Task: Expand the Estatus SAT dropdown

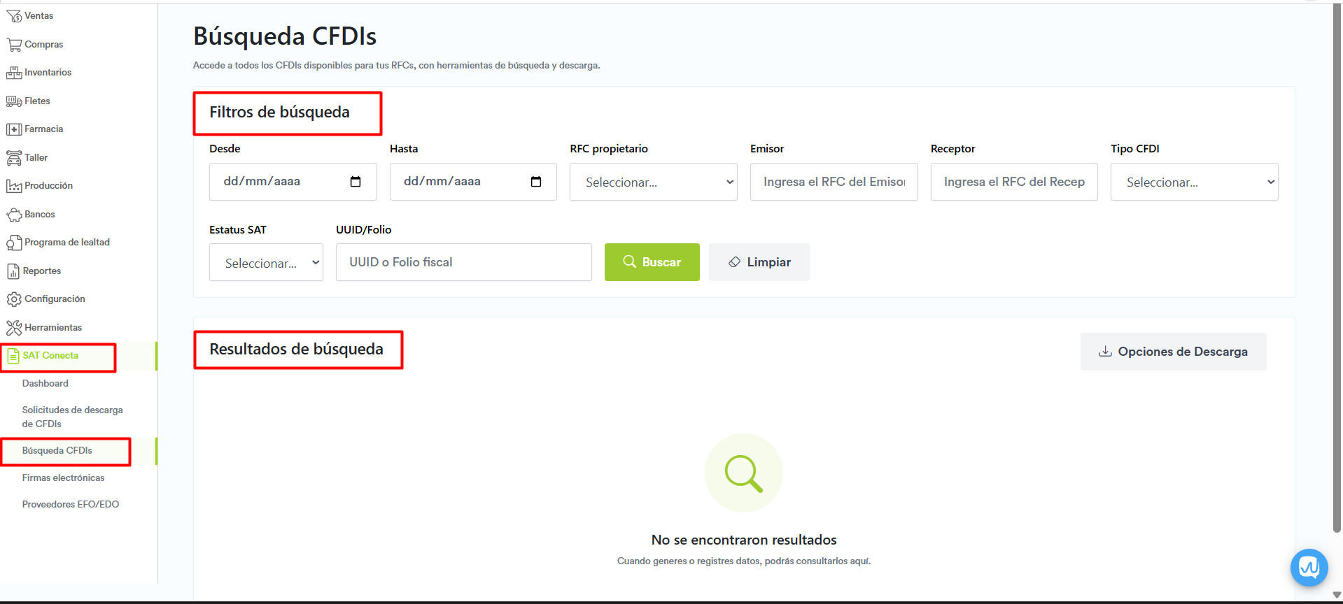Action: [266, 263]
